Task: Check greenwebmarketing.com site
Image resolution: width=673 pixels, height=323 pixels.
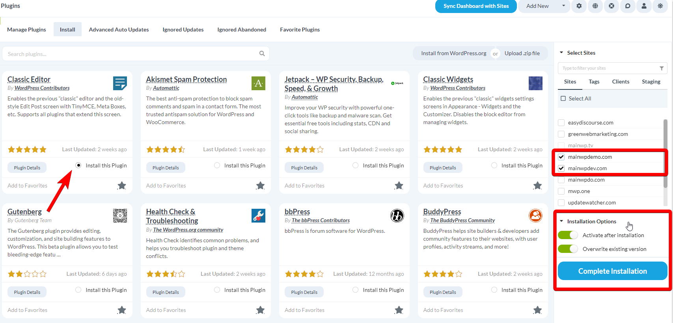Action: point(561,134)
